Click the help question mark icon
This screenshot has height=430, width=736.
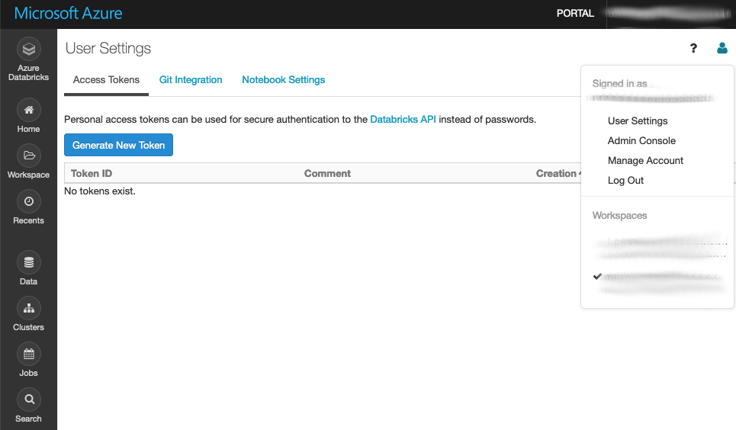(x=693, y=48)
